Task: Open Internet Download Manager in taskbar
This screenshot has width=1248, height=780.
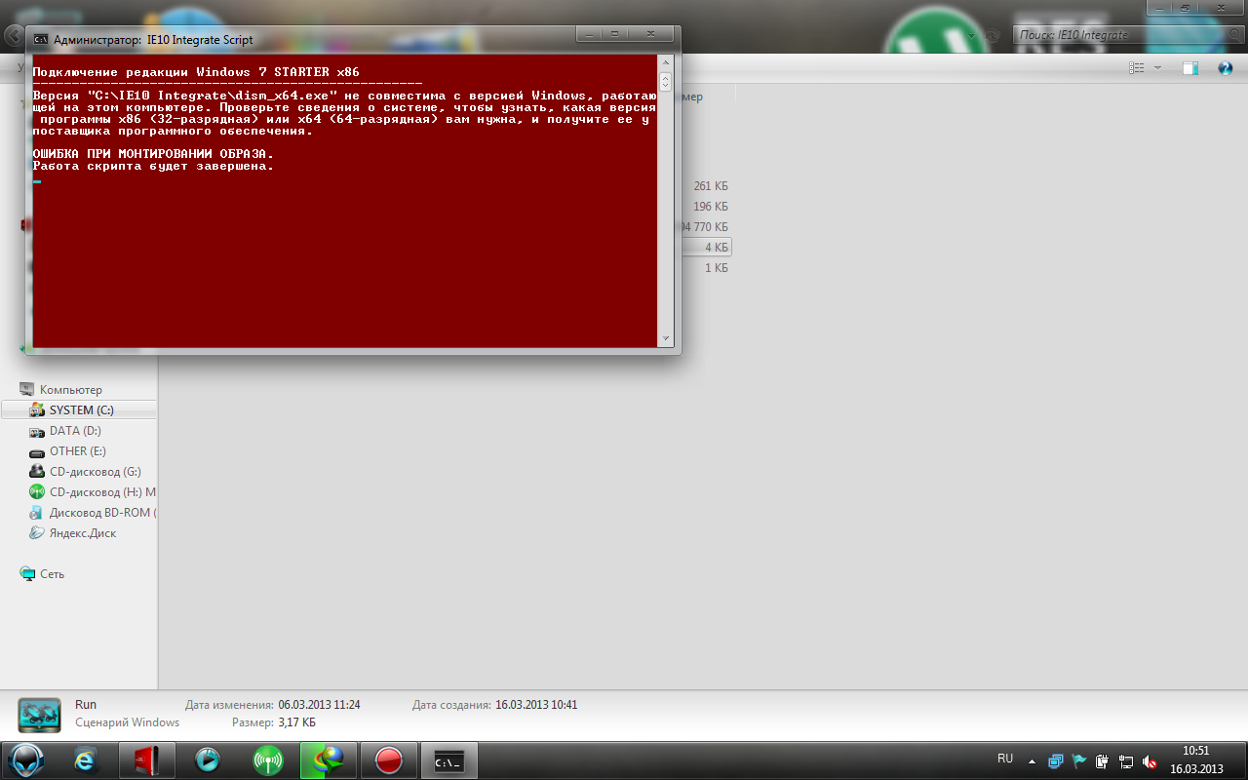Action: click(328, 760)
